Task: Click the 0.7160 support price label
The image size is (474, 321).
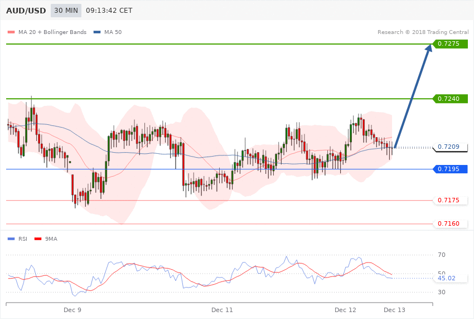Action: tap(451, 224)
